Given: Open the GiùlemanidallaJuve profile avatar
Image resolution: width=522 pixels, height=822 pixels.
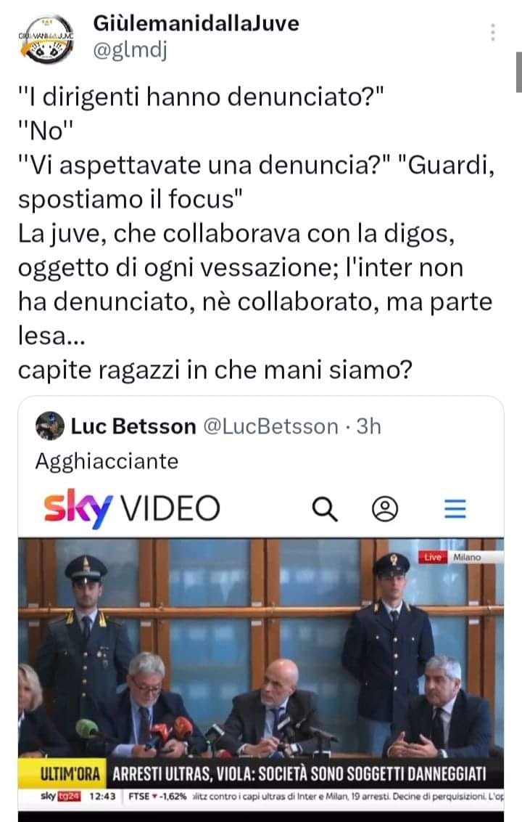Looking at the screenshot, I should point(46,38).
